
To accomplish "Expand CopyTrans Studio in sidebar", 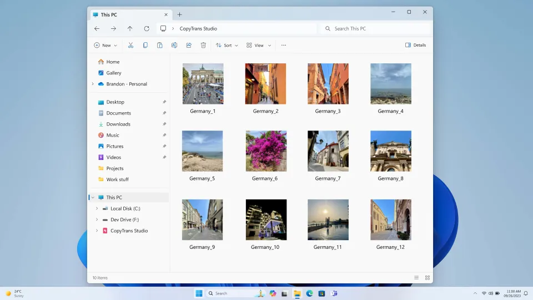I will 97,231.
